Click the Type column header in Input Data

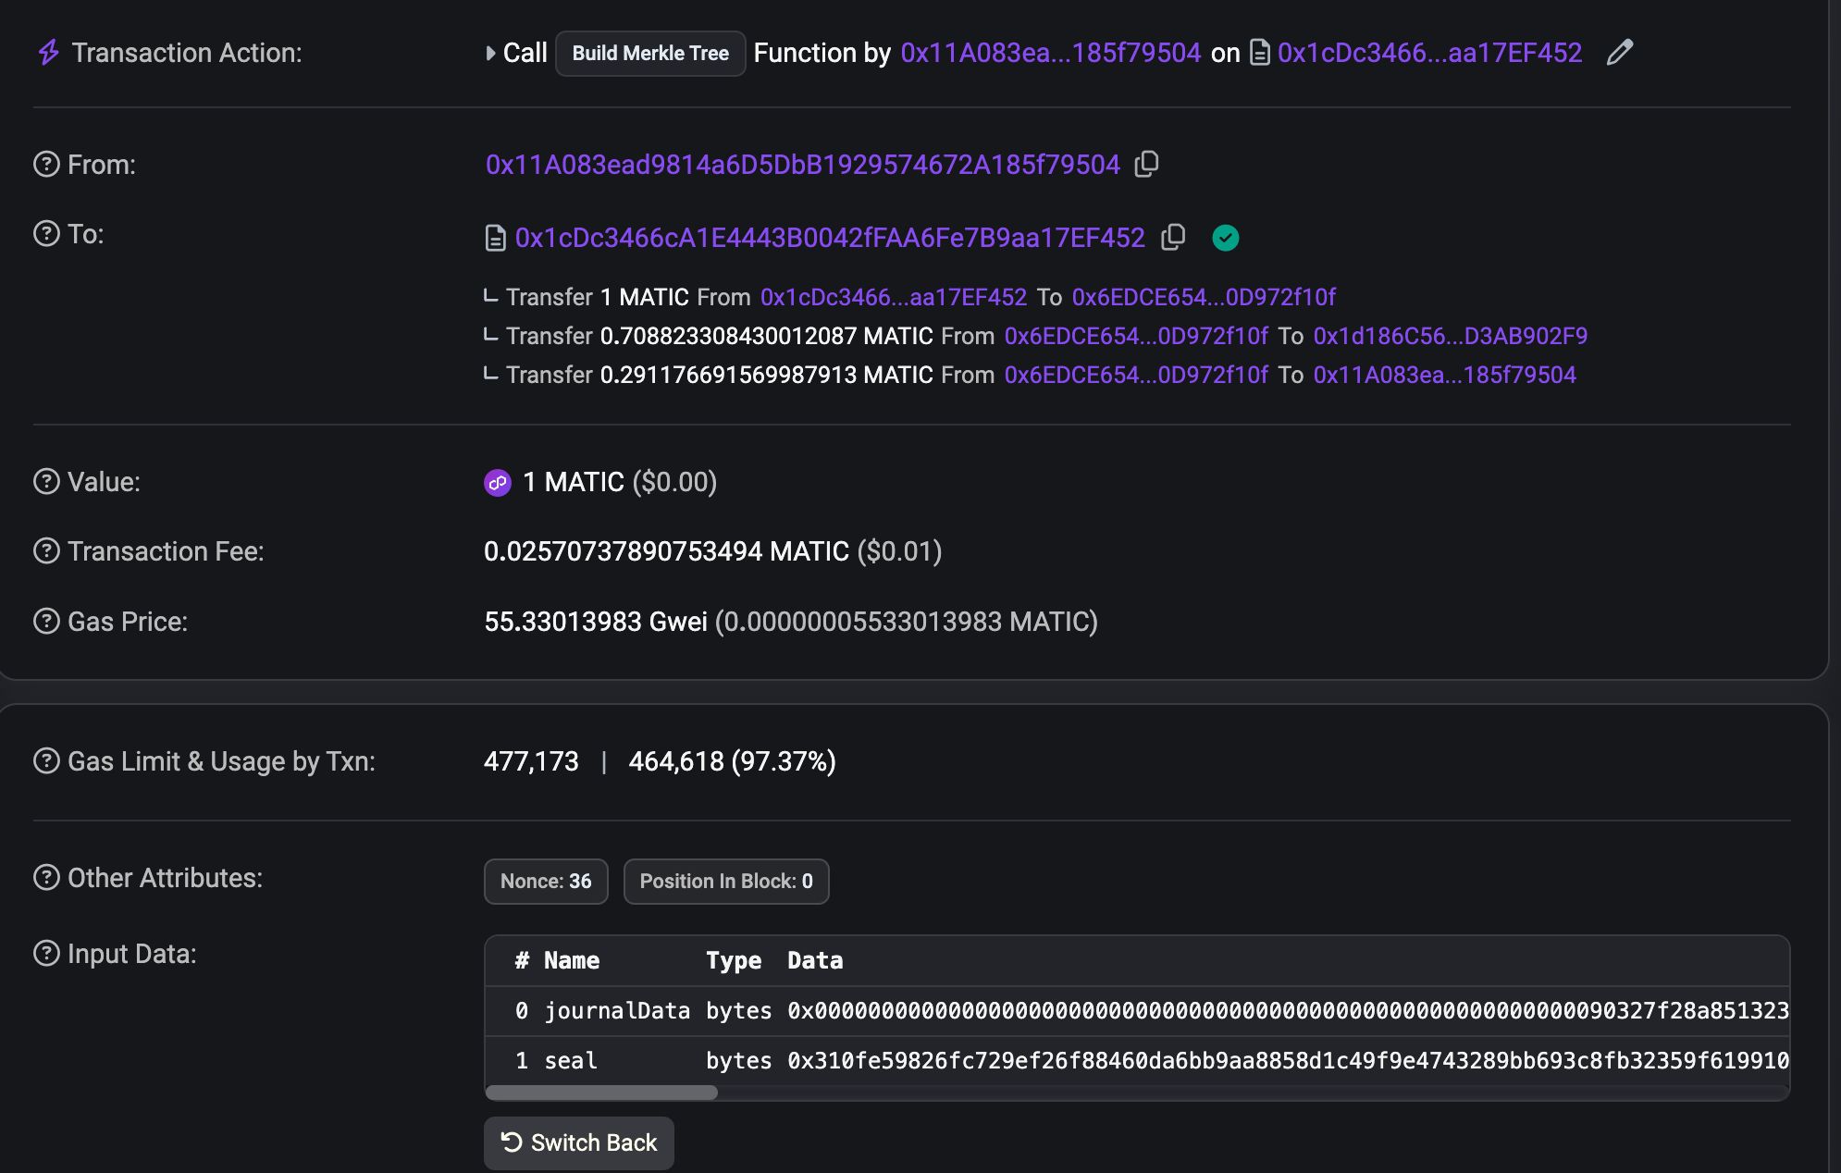[734, 960]
